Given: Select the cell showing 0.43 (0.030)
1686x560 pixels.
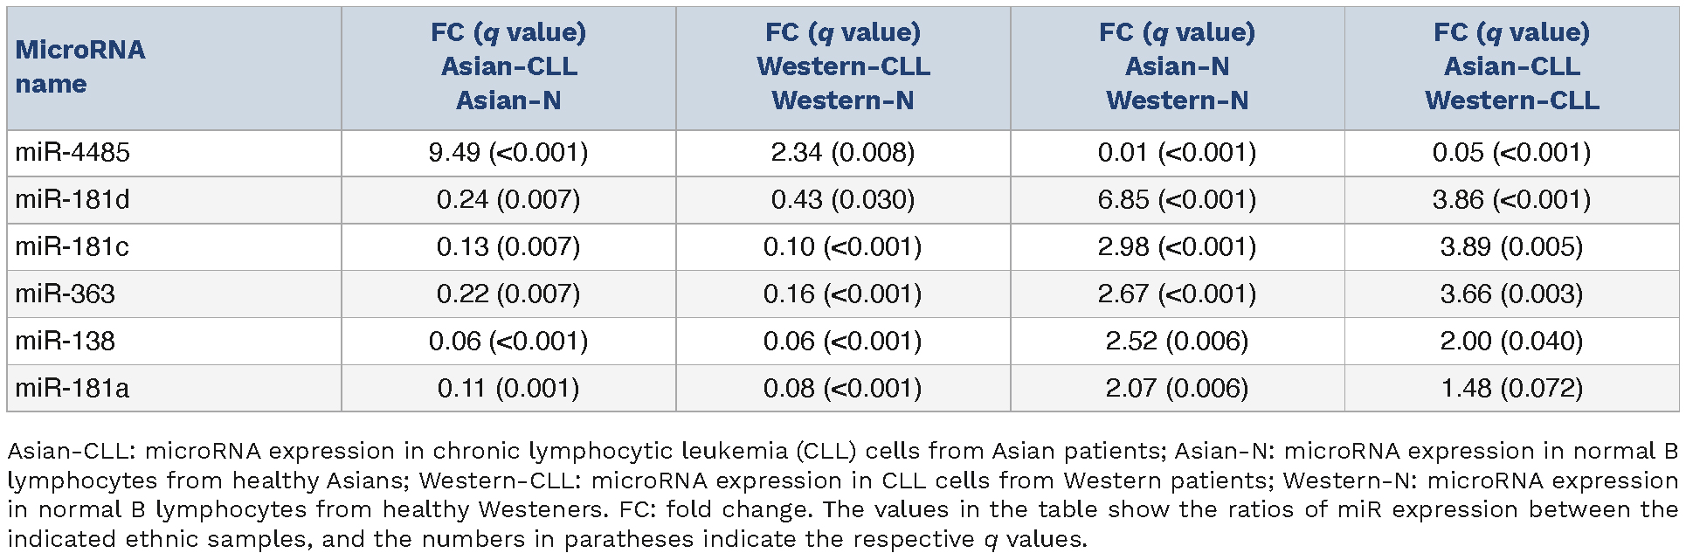Looking at the screenshot, I should tap(843, 200).
